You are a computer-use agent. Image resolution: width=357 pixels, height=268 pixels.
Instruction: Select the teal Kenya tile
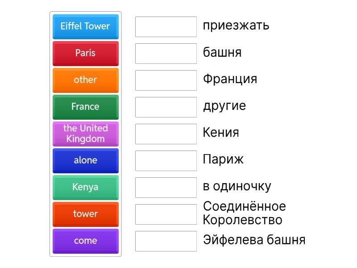[x=85, y=187]
